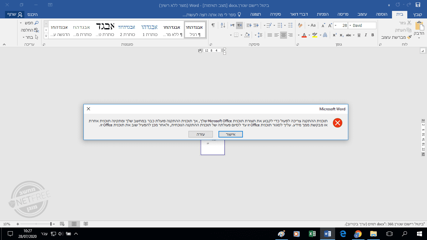The image size is (427, 240).
Task: Open the קובץ (File) tab
Action: (x=418, y=14)
